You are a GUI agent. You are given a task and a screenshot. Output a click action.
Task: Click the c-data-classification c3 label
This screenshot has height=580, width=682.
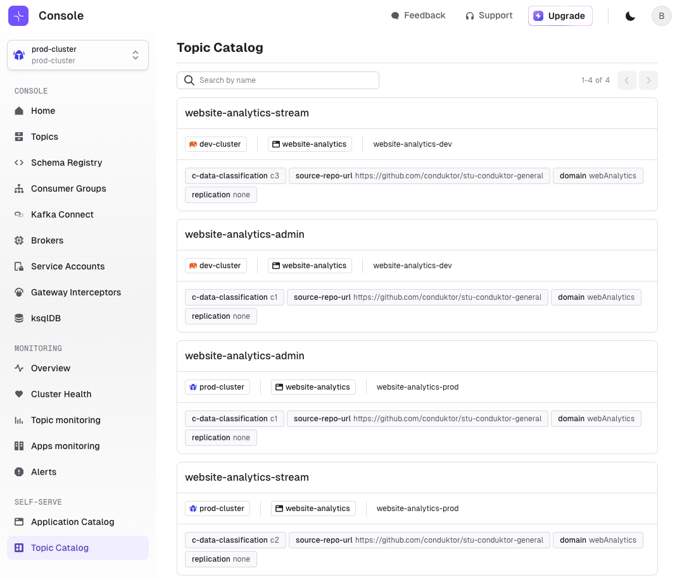click(x=236, y=176)
